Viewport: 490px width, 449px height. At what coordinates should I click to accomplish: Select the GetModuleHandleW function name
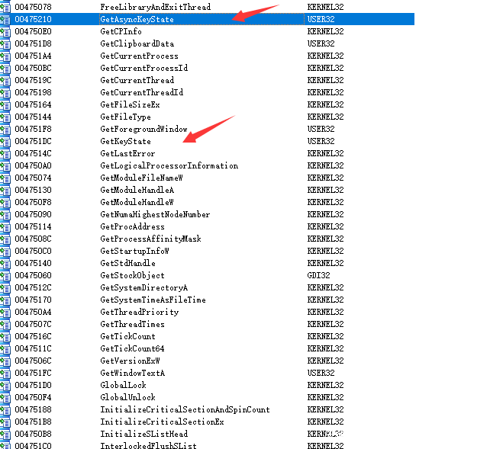coord(137,202)
